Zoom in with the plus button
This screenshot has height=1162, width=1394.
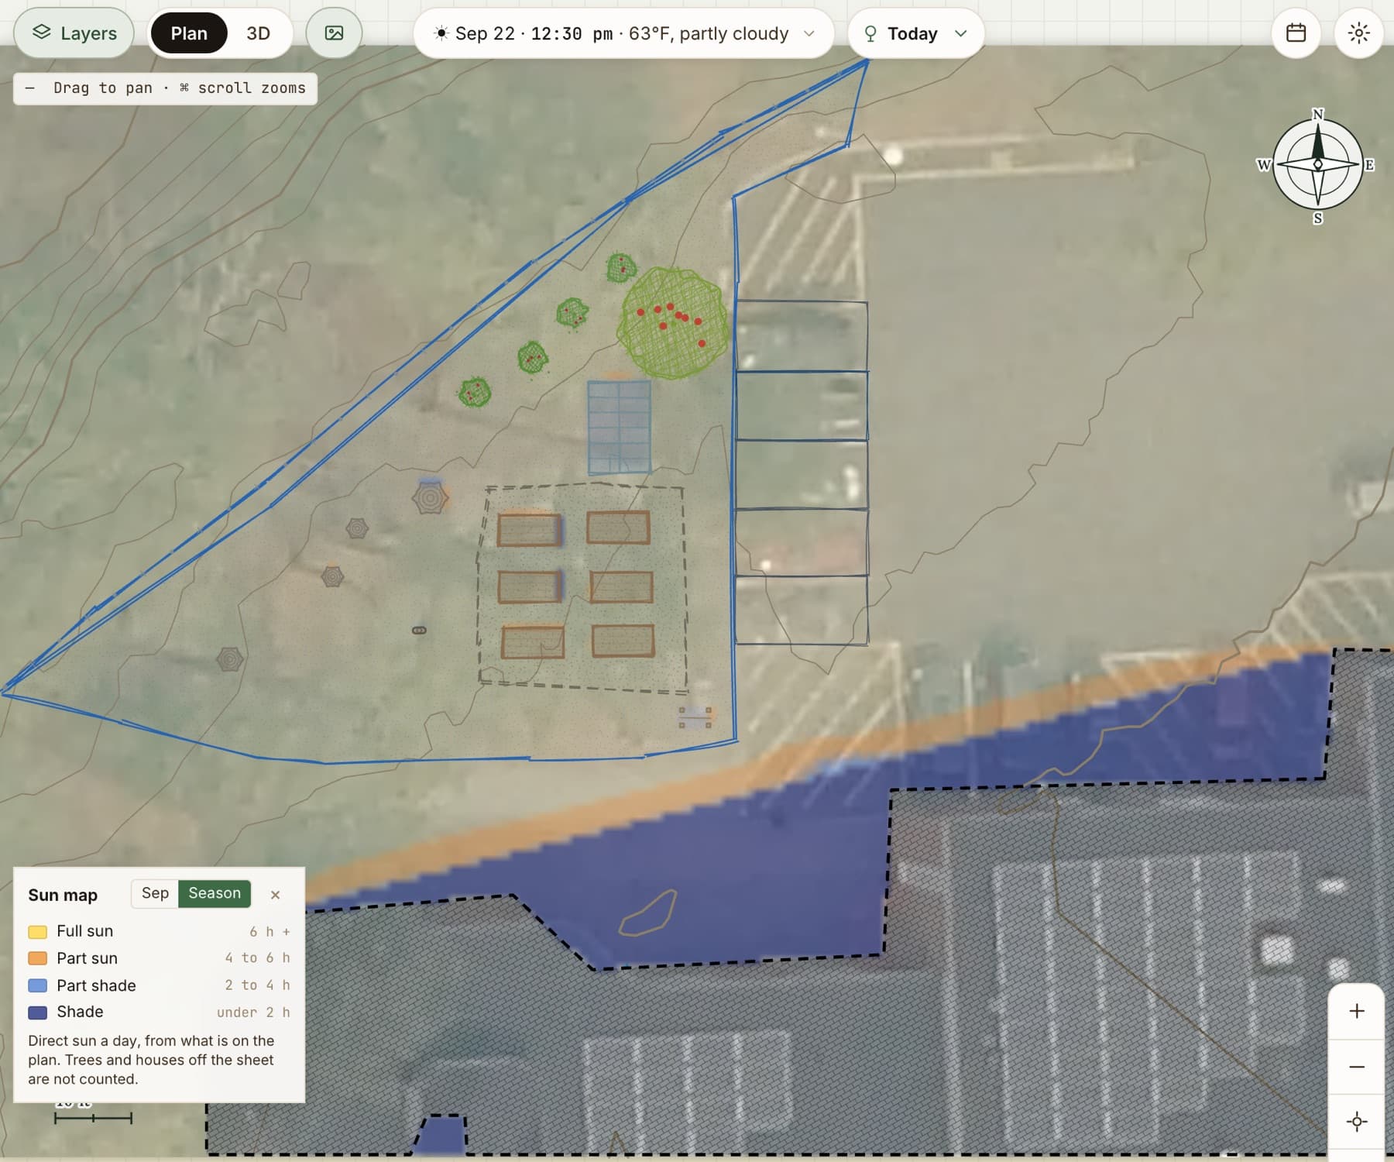[1357, 1011]
